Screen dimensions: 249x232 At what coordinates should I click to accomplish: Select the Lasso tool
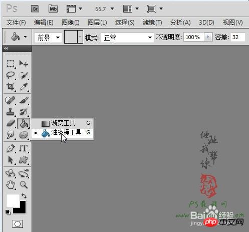11,75
